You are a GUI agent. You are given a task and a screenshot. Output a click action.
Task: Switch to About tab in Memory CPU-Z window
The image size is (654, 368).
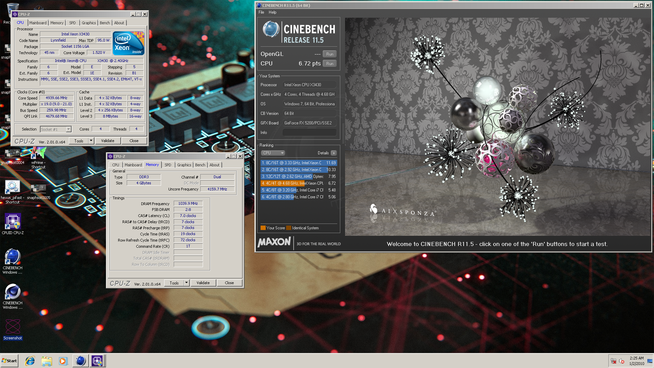(x=215, y=165)
